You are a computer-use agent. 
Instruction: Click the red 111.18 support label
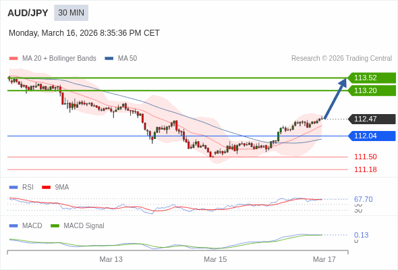[366, 169]
